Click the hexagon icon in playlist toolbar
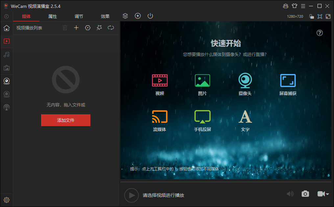Image resolution: width=334 pixels, height=207 pixels. coord(88,28)
